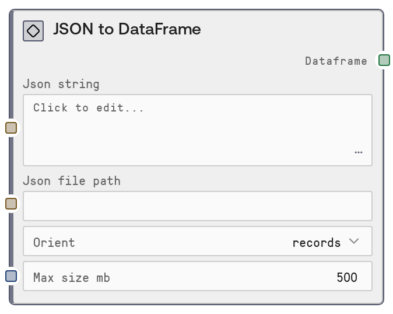Click the diamond node icon in the header
Image resolution: width=393 pixels, height=314 pixels.
pos(33,31)
